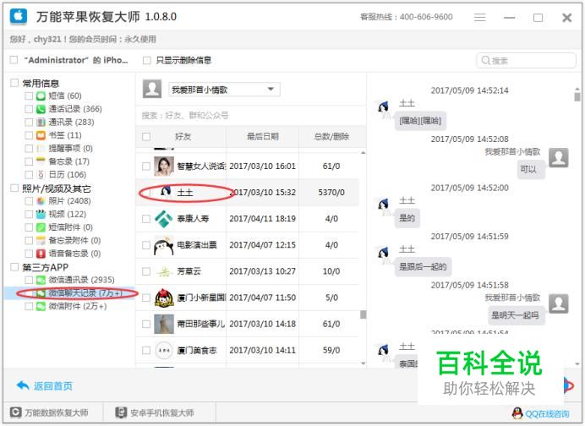585x426 pixels.
Task: Click the 通讯录 contacts icon
Action: [41, 122]
